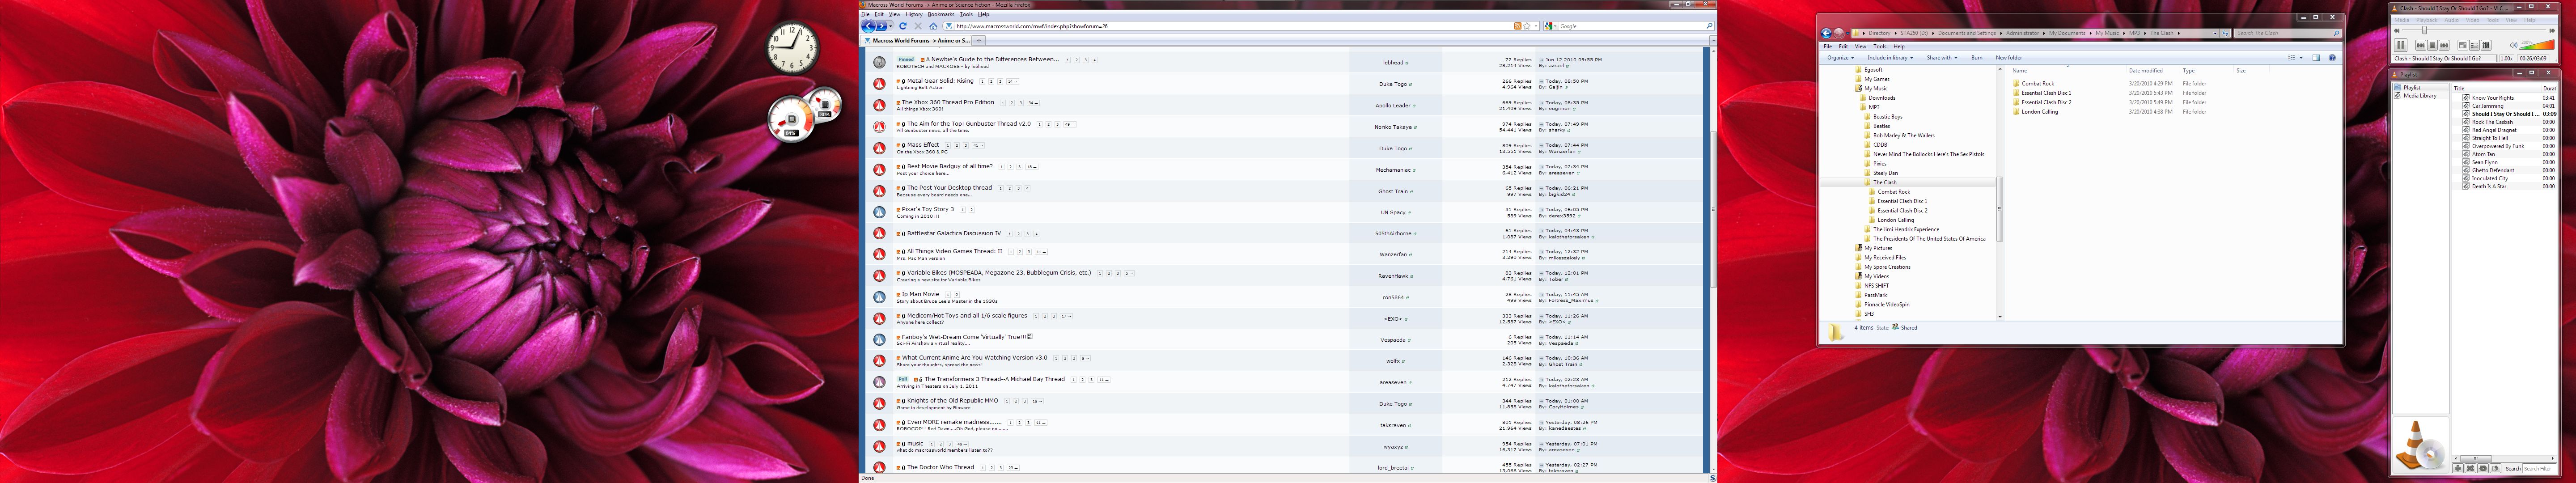Image resolution: width=2576 pixels, height=483 pixels.
Task: Go back in Explorer window
Action: click(1826, 33)
